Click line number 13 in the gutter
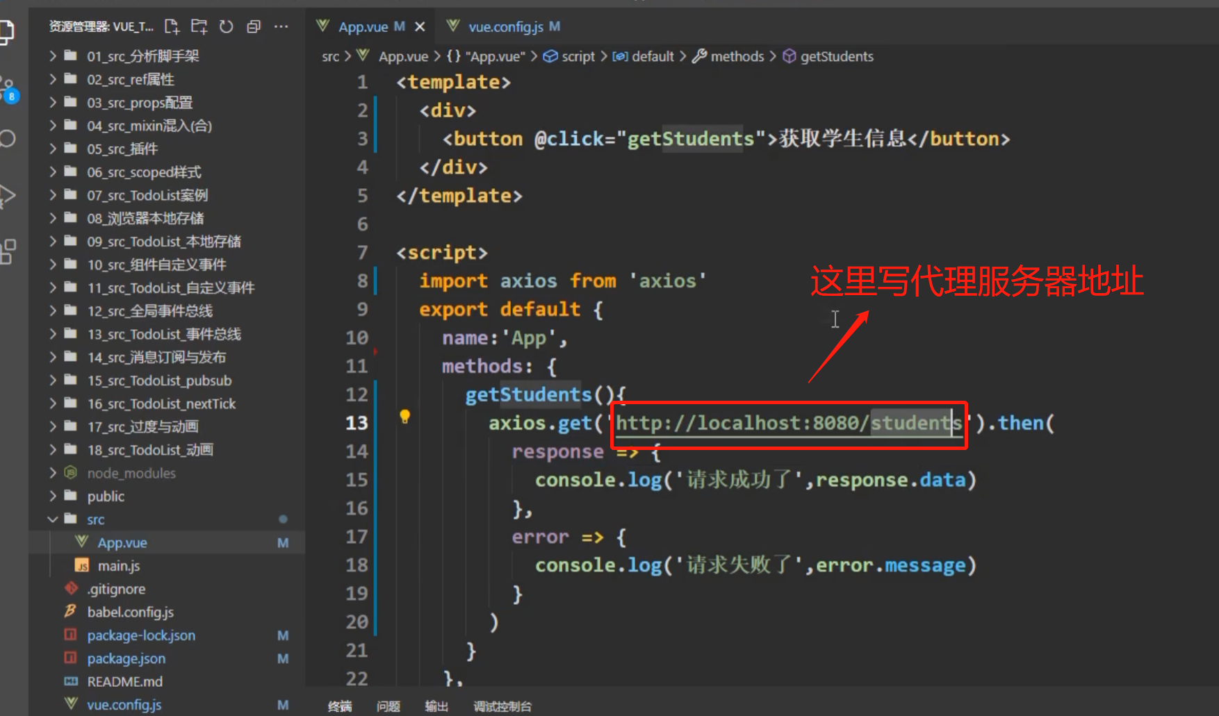The width and height of the screenshot is (1219, 716). pos(357,423)
